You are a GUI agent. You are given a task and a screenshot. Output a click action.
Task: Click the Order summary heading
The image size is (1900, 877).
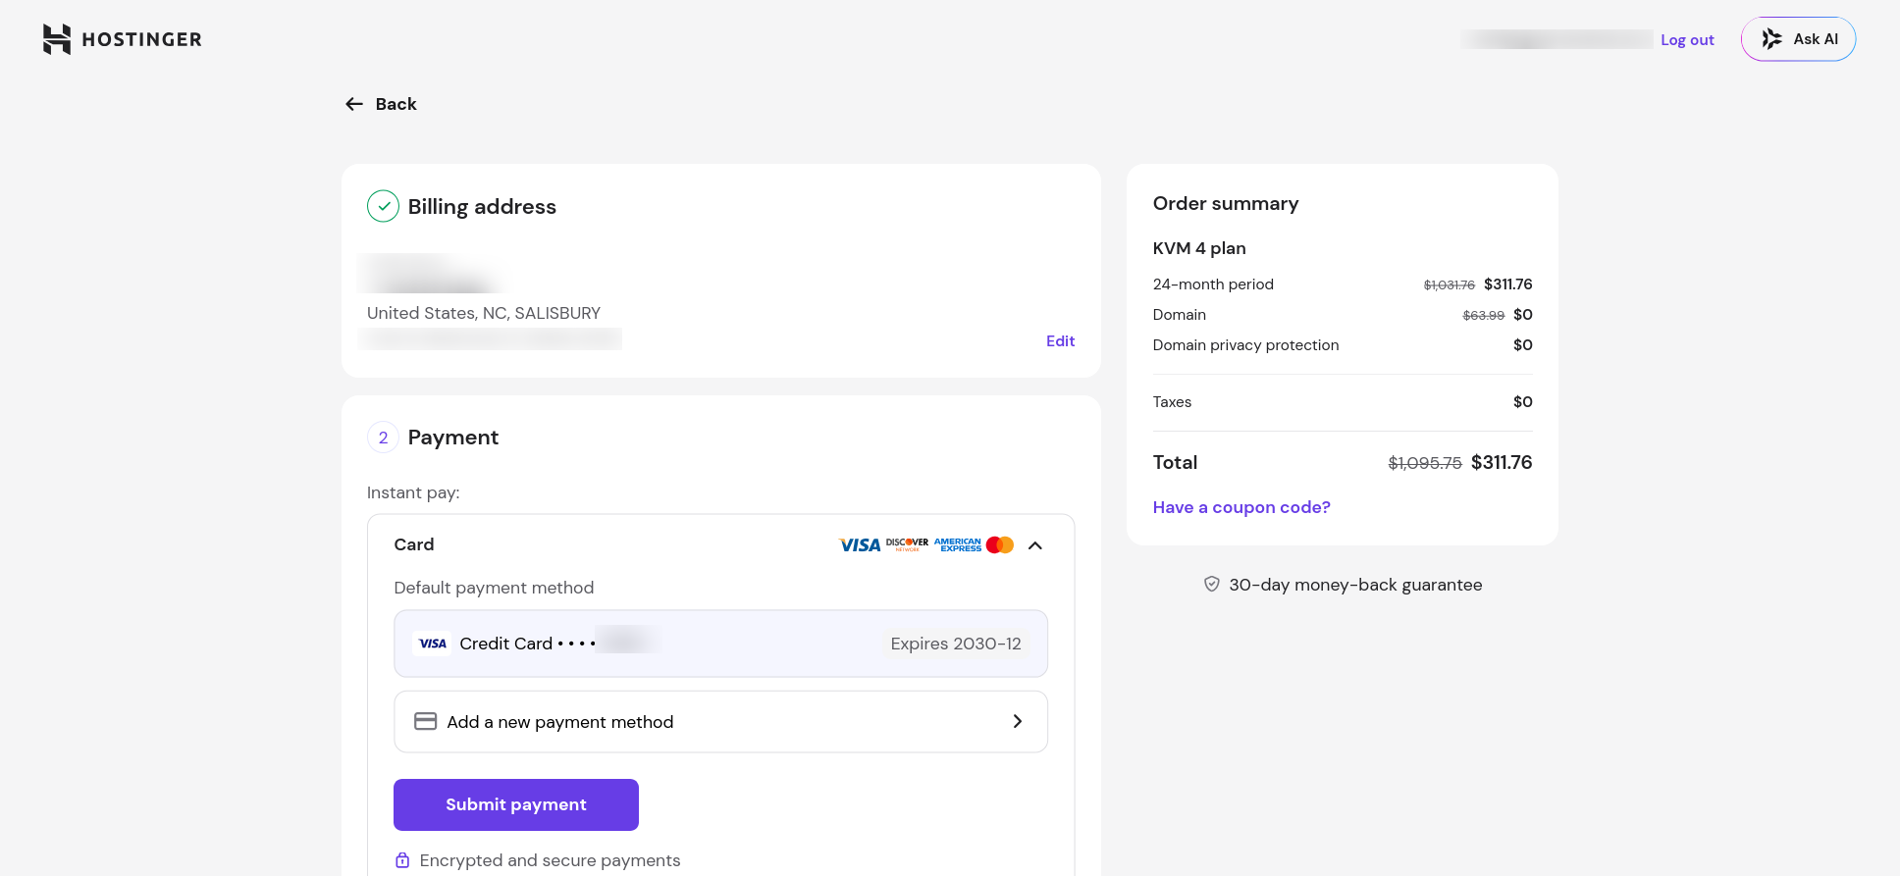tap(1226, 203)
